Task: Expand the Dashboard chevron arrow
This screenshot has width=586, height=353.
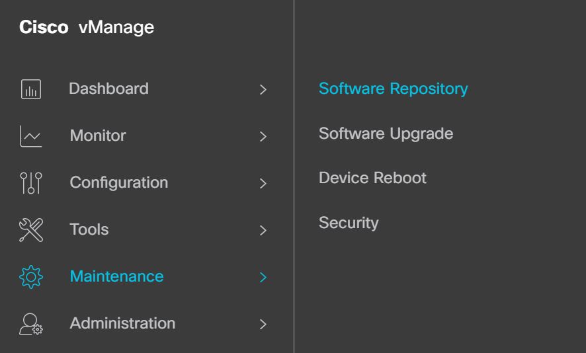Action: click(x=263, y=89)
